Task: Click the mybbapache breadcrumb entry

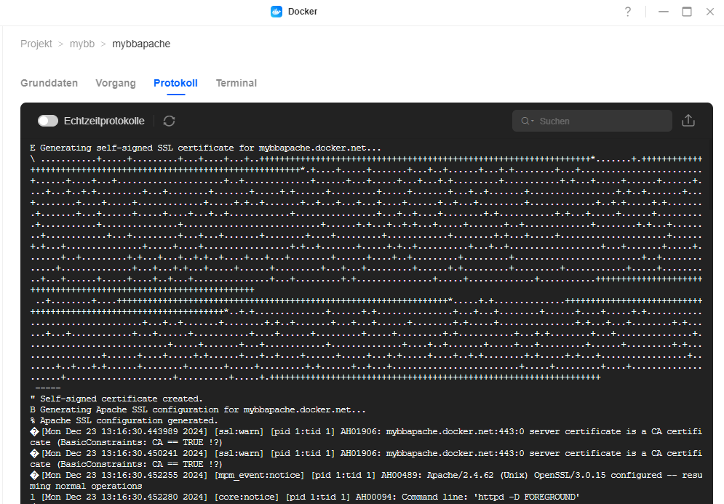Action: click(x=141, y=44)
